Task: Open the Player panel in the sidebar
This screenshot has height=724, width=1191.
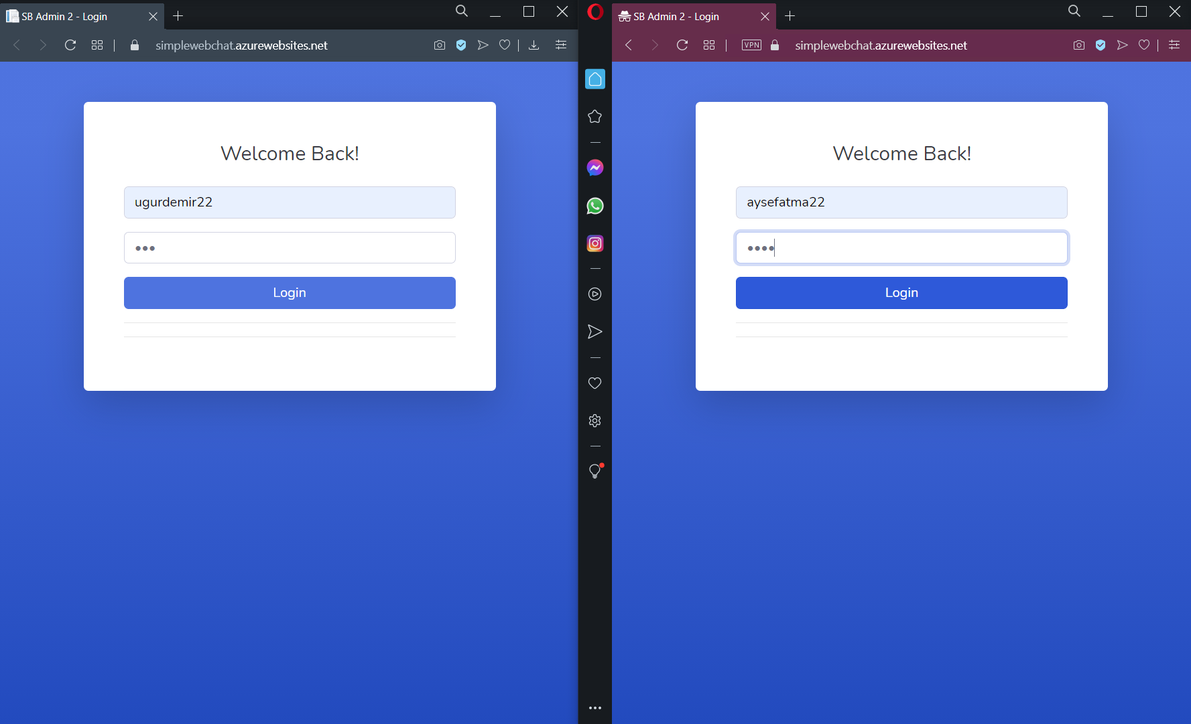Action: pyautogui.click(x=594, y=294)
